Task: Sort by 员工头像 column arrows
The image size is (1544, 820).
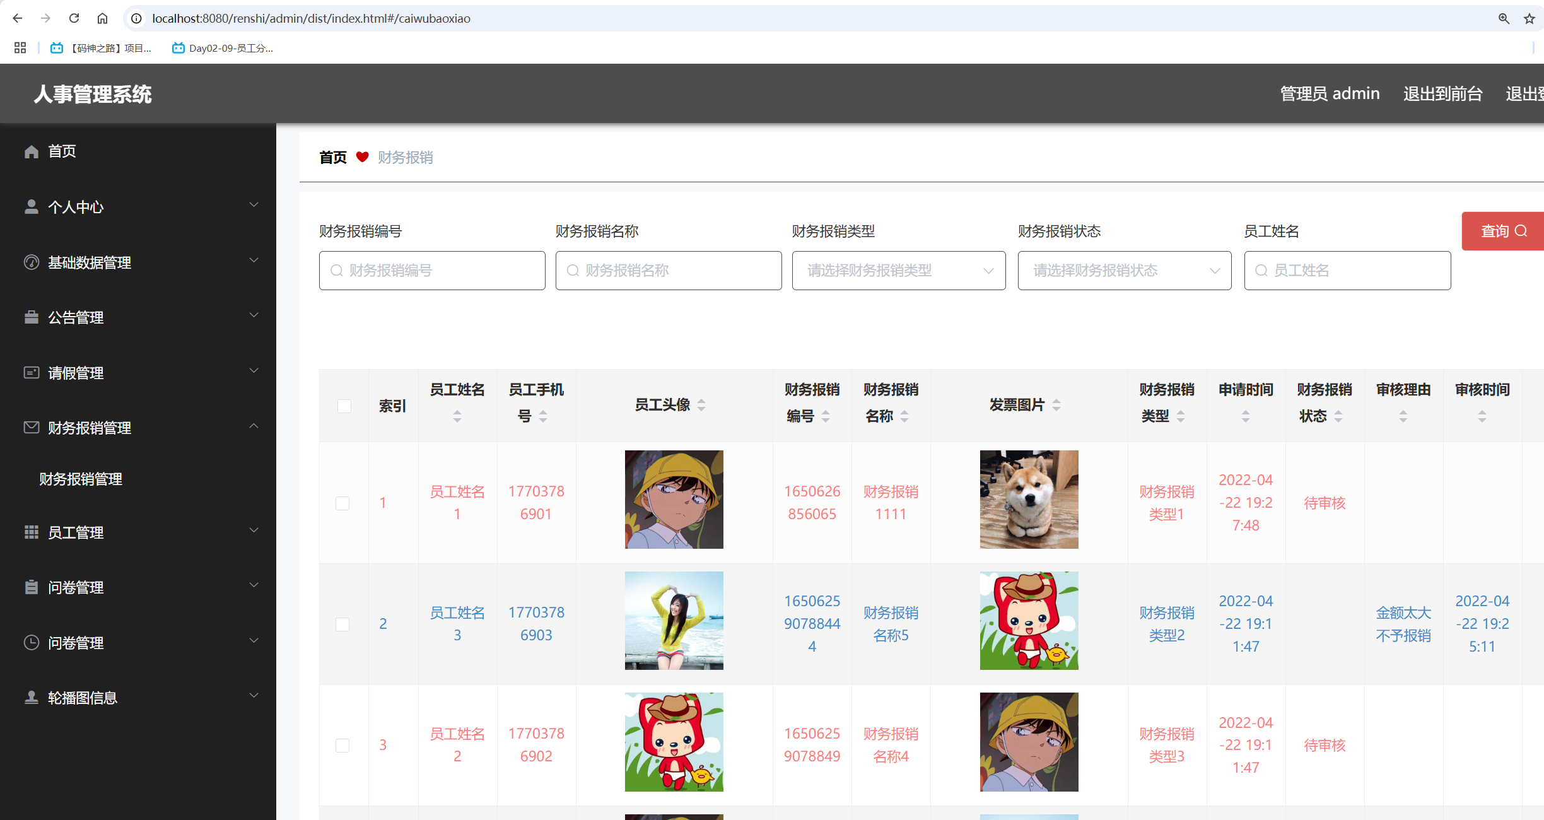Action: tap(701, 405)
